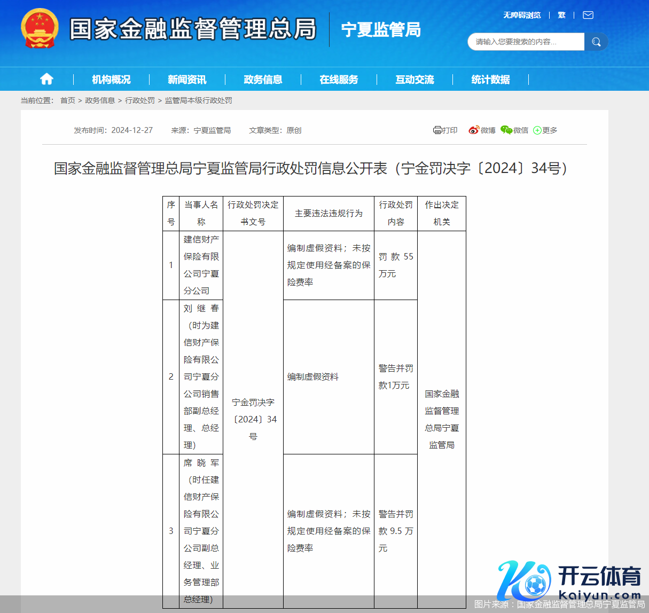Switch to traditional Chinese via 繁 button

561,15
